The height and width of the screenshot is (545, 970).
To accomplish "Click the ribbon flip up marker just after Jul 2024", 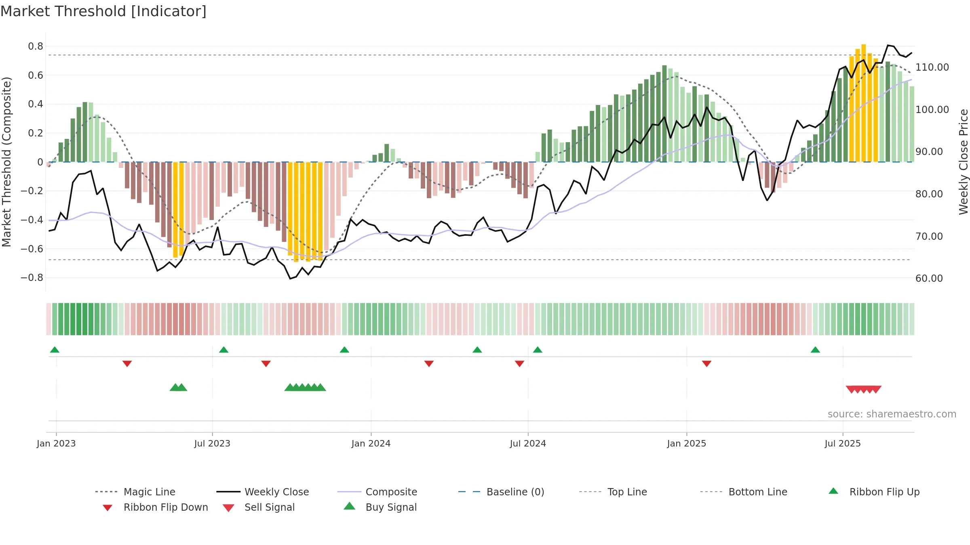I will 538,350.
